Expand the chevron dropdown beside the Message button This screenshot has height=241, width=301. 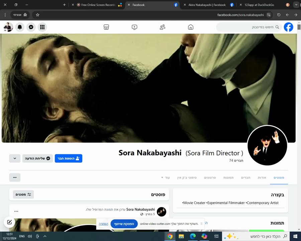click(x=15, y=158)
